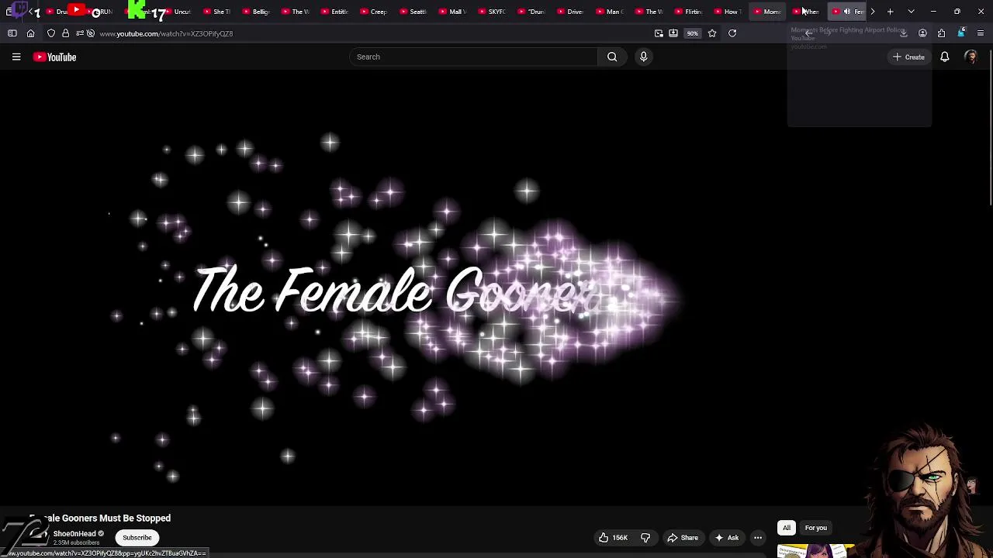Click the Ask button
Image resolution: width=993 pixels, height=558 pixels.
point(727,538)
